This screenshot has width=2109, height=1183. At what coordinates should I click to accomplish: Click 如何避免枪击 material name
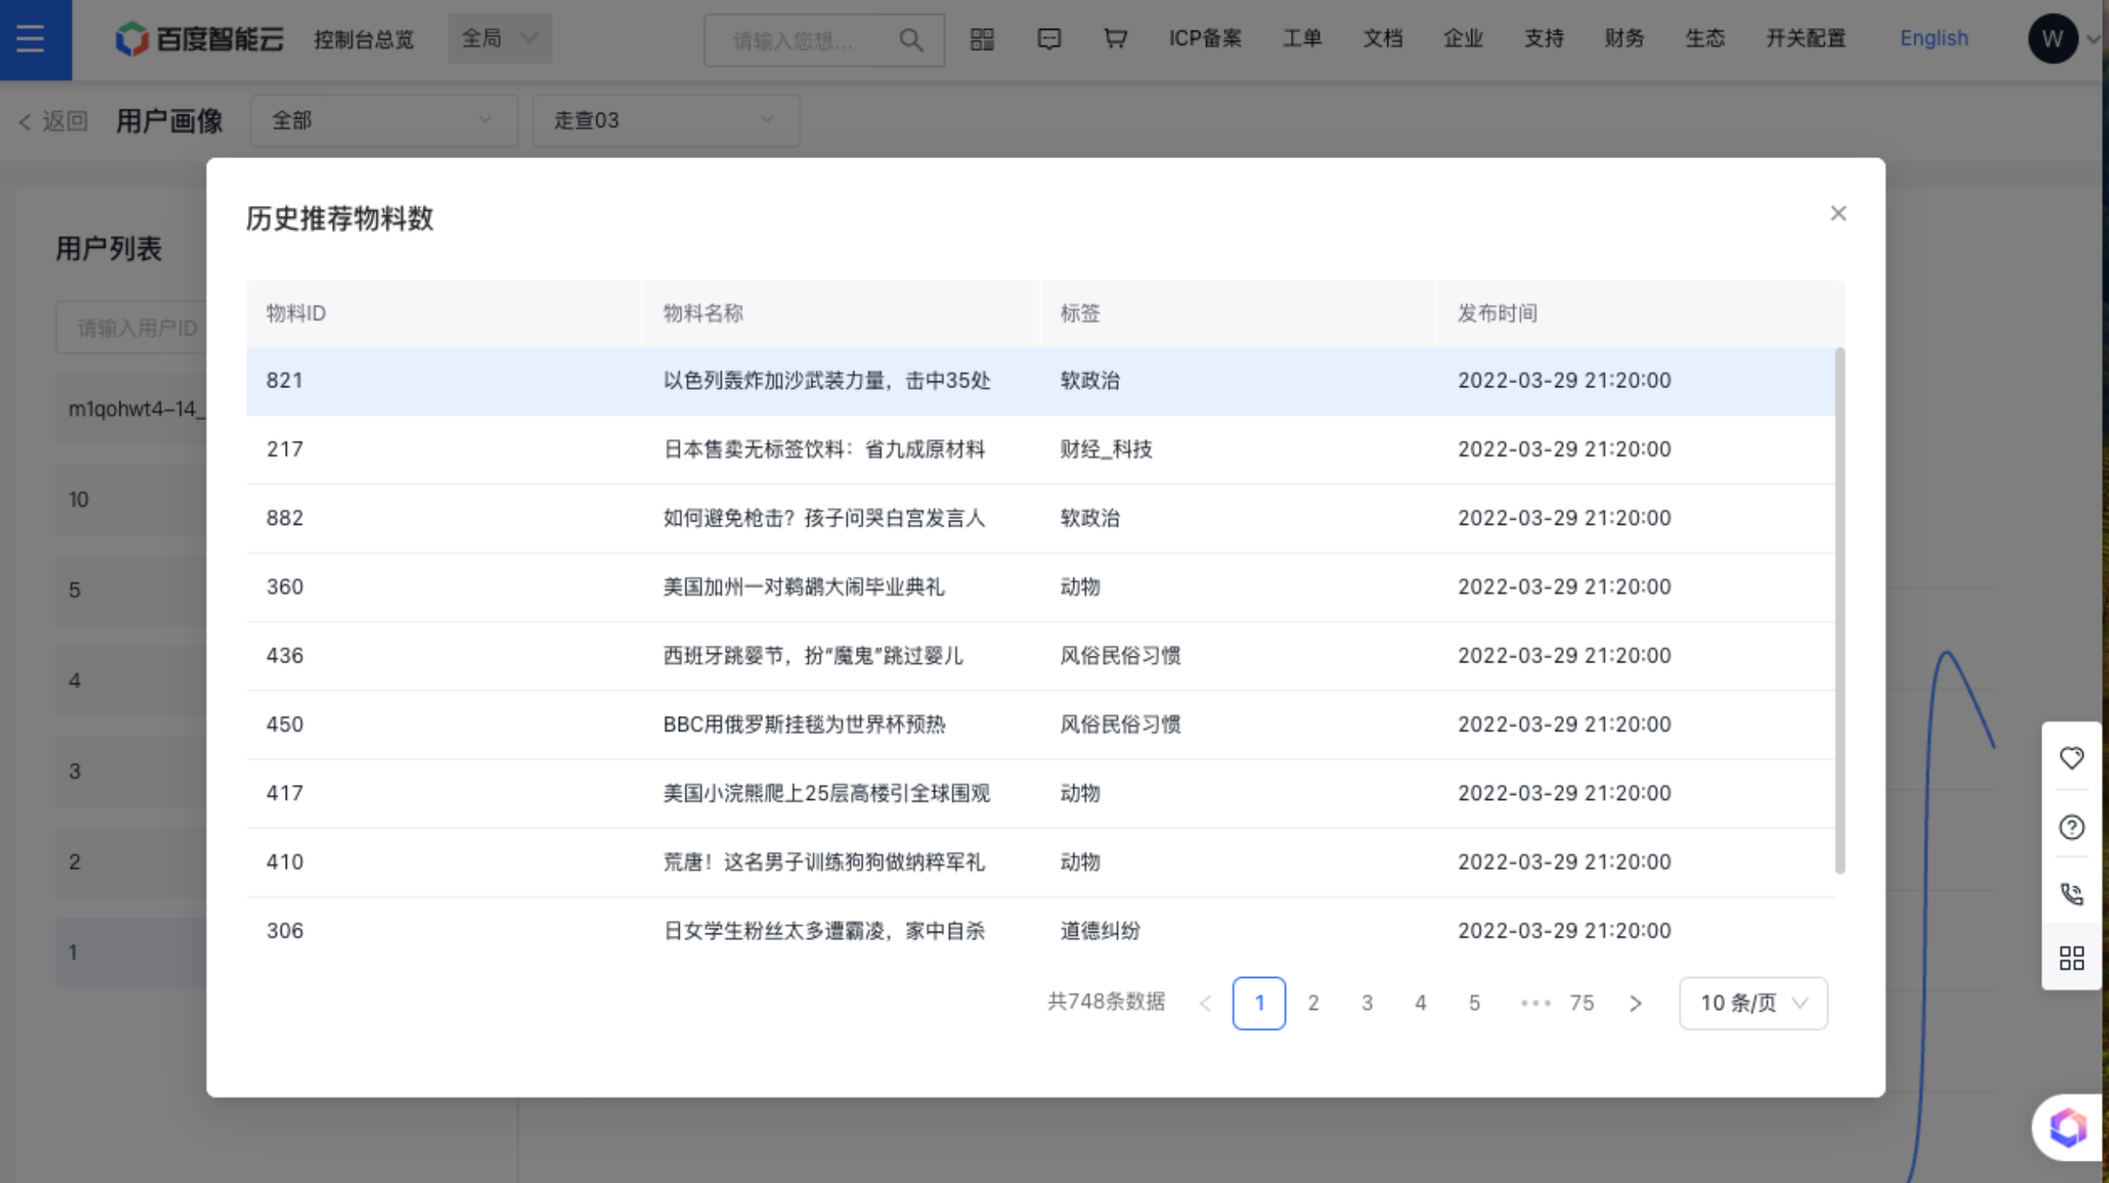click(x=824, y=518)
